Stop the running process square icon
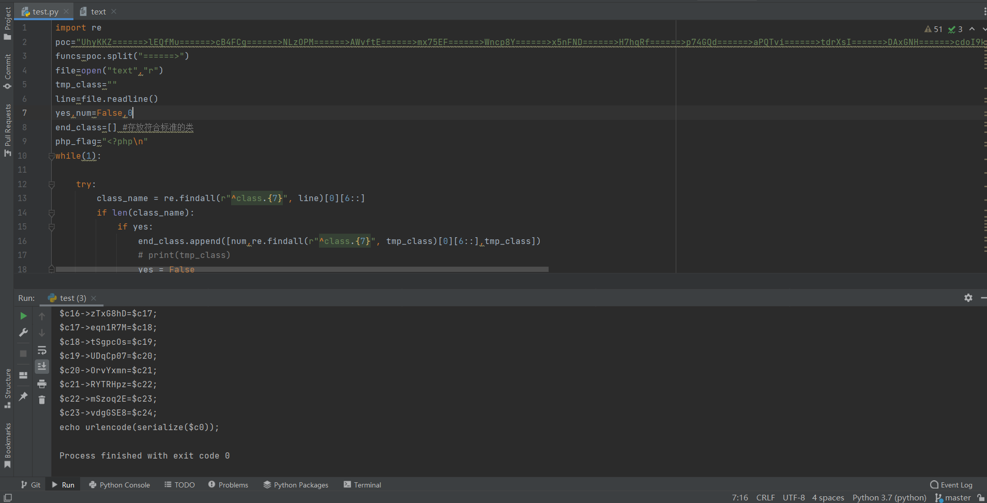This screenshot has height=503, width=987. pos(23,354)
